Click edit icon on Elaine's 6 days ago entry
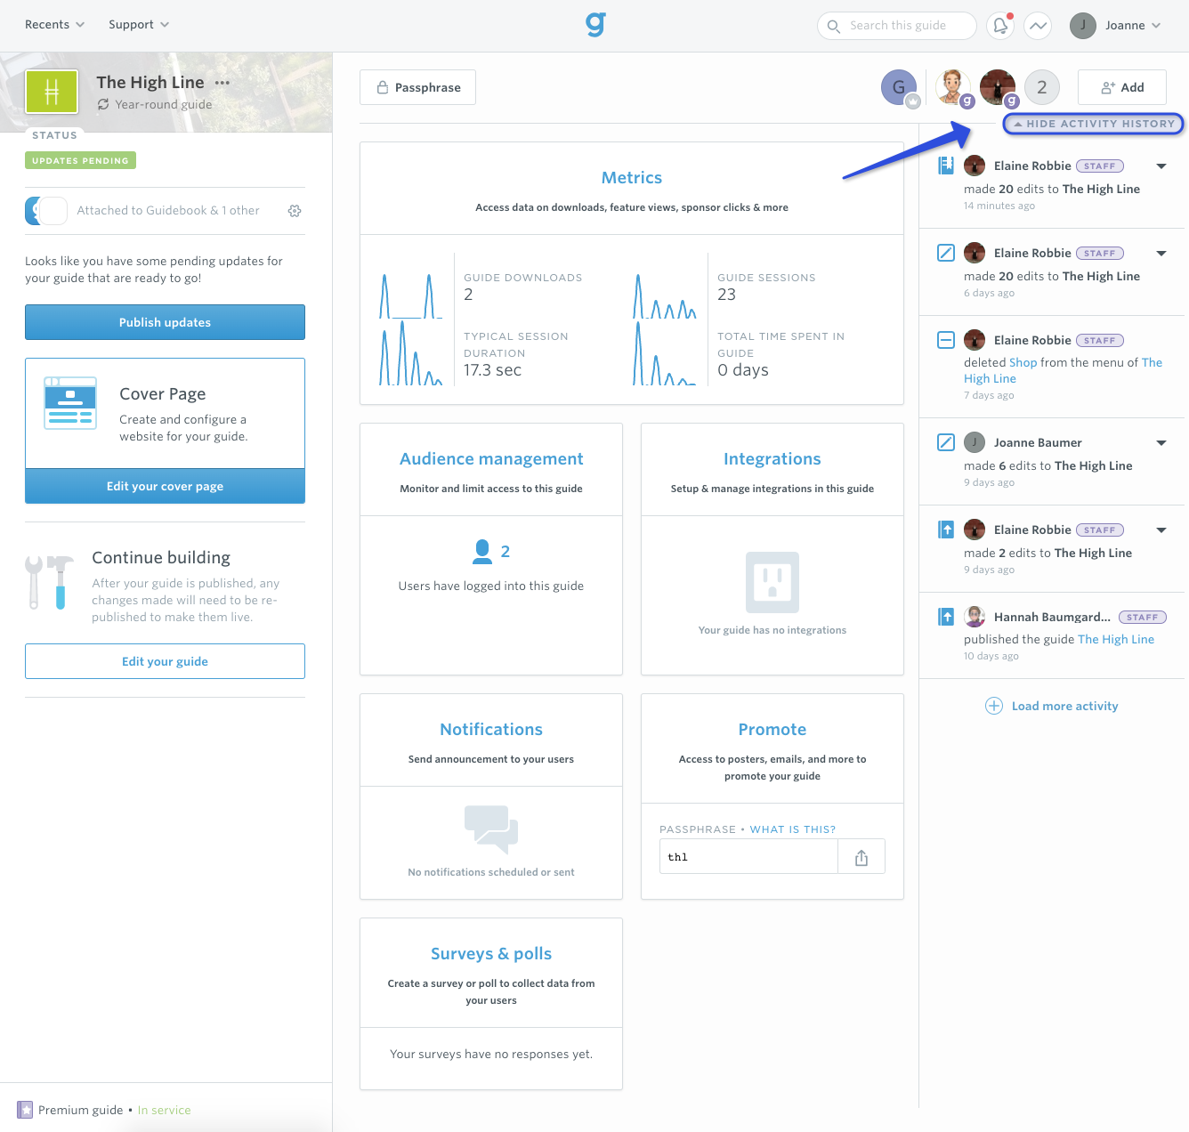The height and width of the screenshot is (1132, 1189). point(946,253)
